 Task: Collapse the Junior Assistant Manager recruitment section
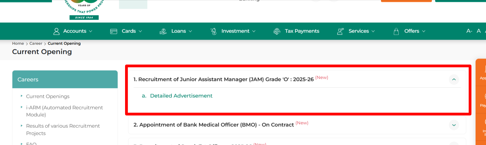pyautogui.click(x=454, y=80)
